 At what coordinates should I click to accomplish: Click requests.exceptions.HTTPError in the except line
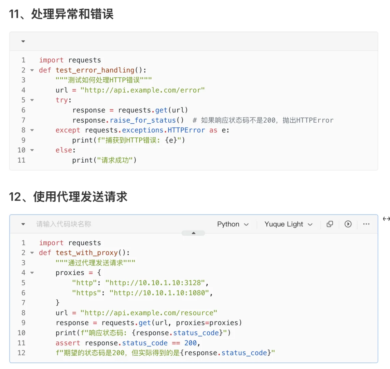tap(145, 130)
